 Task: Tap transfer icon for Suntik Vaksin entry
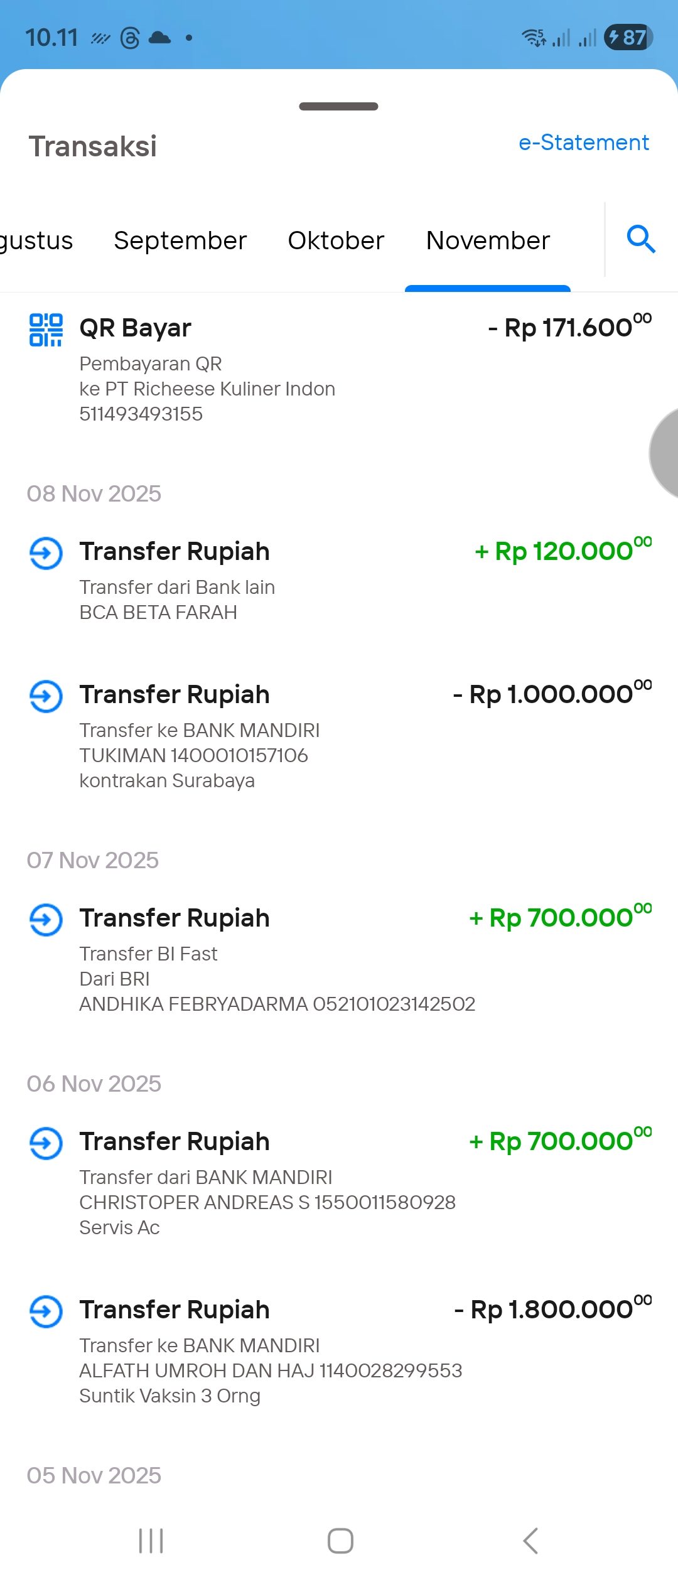coord(46,1311)
